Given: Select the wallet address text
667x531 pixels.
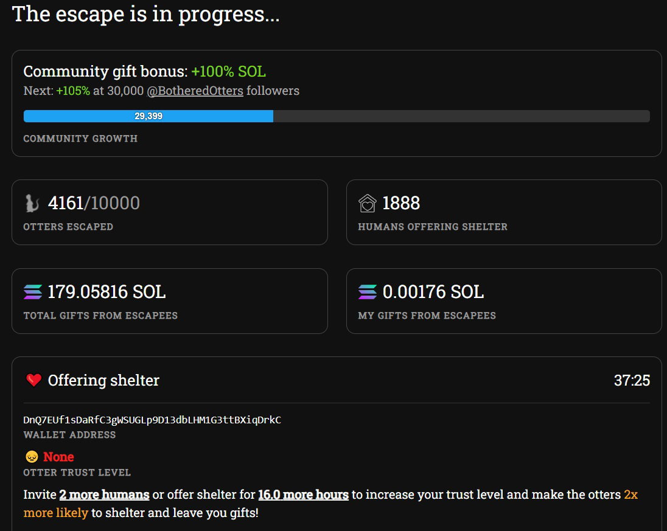Looking at the screenshot, I should [152, 420].
